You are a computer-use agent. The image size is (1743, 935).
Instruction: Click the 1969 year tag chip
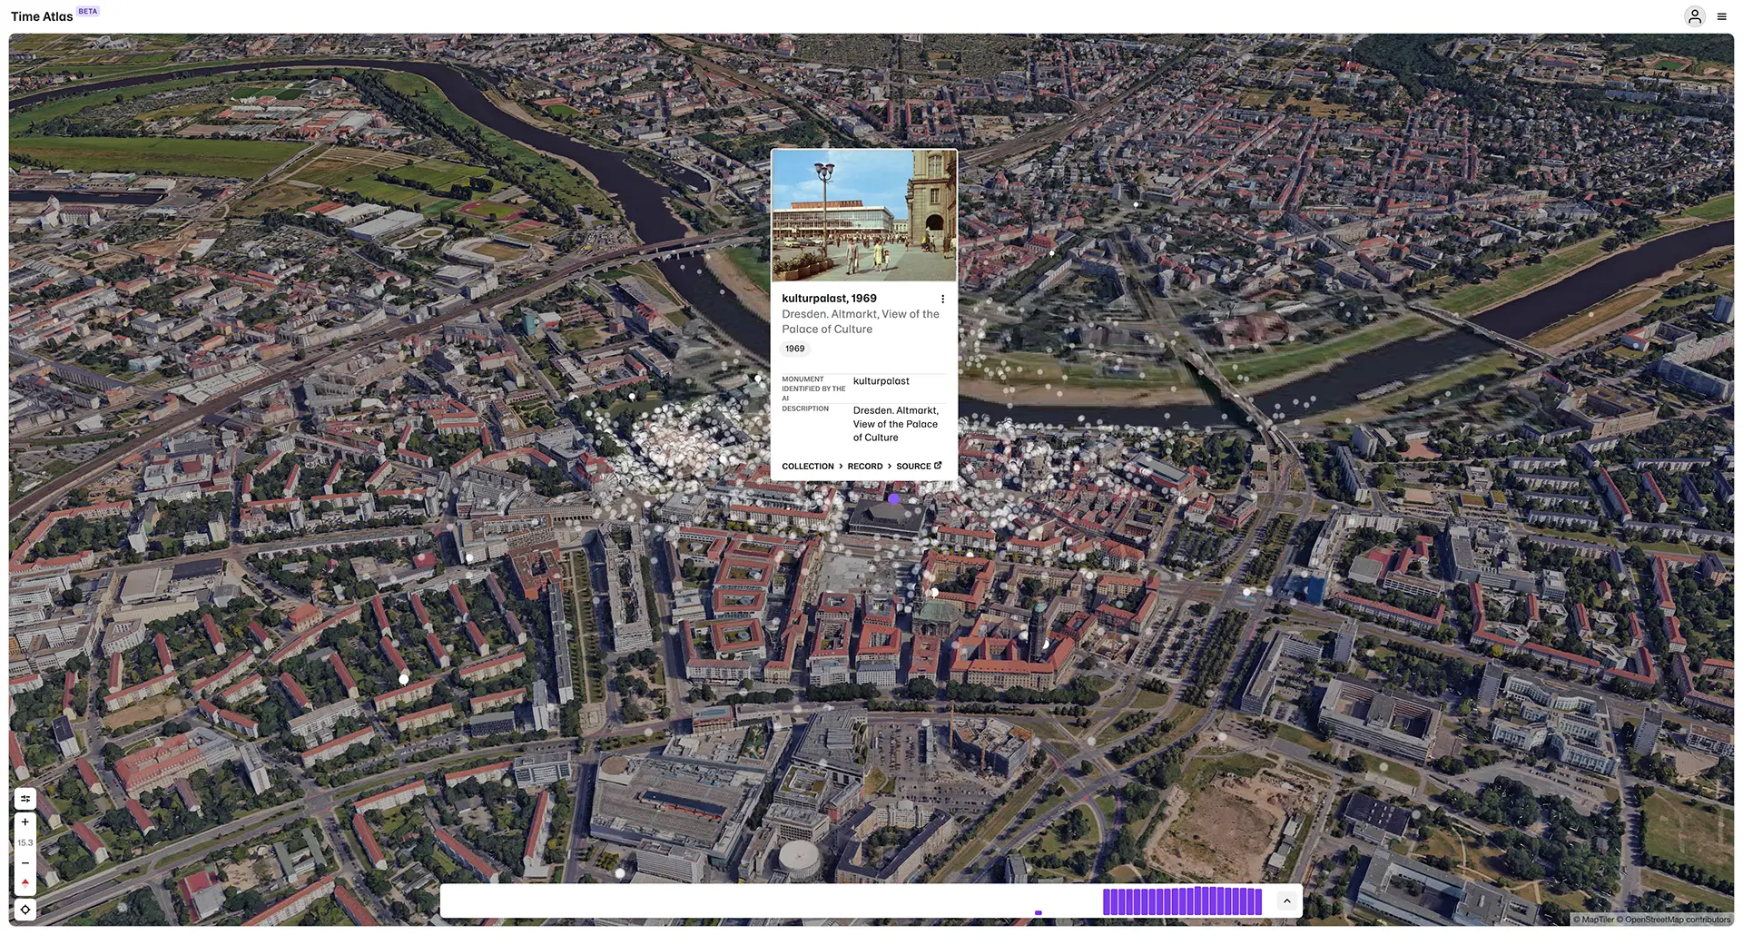(795, 349)
